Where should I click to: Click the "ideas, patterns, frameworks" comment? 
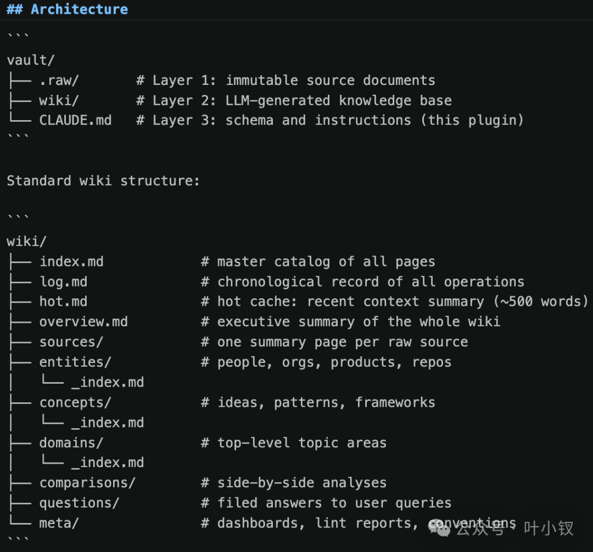(x=318, y=402)
